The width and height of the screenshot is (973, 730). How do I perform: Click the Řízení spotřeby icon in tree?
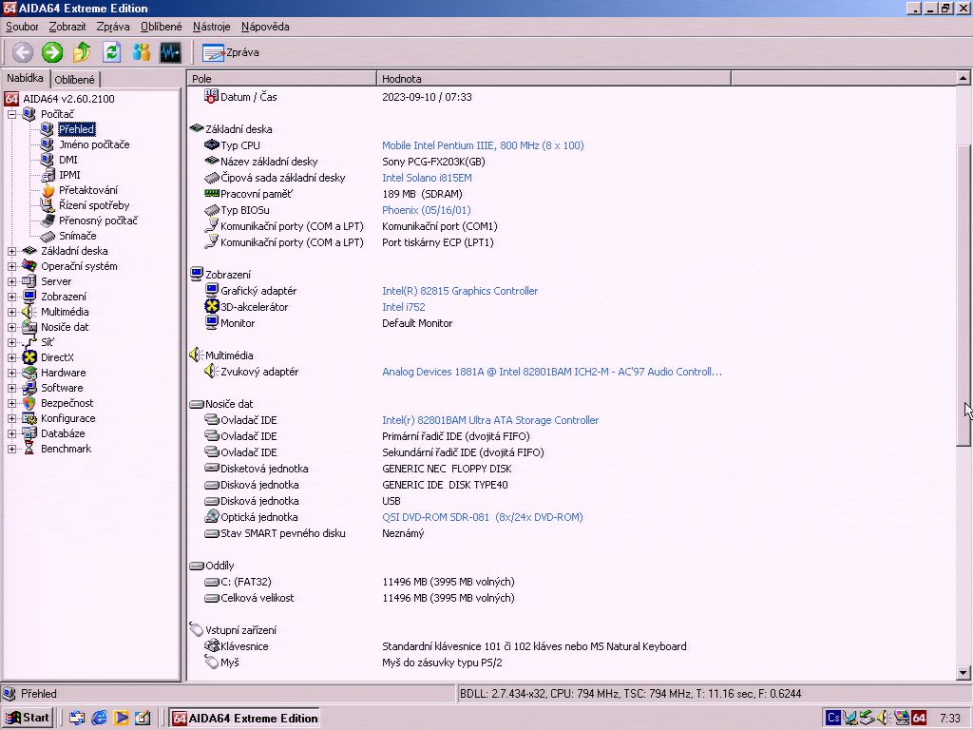point(48,205)
